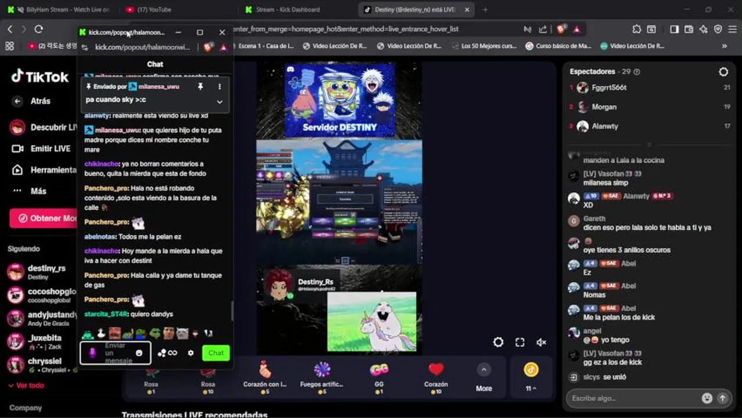The image size is (742, 418).
Task: Open the Espectadores info help icon
Action: point(637,72)
